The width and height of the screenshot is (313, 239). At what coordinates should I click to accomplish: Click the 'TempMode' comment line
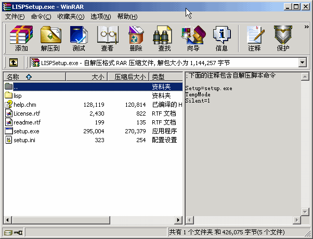pyautogui.click(x=198, y=94)
